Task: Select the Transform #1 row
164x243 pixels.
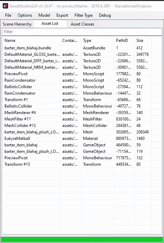Action: [81, 100]
